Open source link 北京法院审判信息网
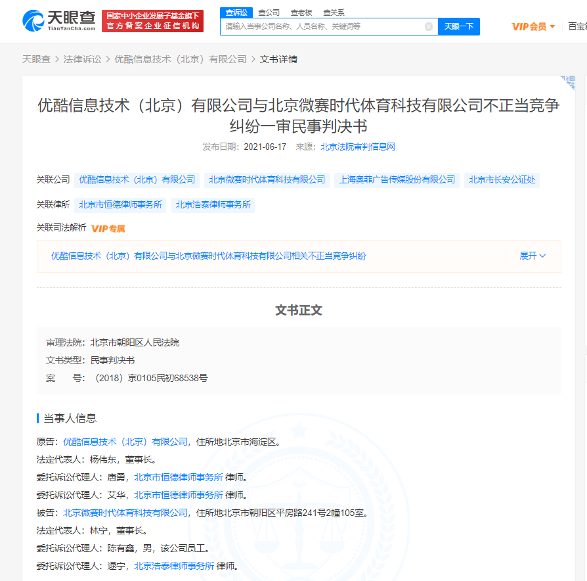Viewport: 587px width, 581px height. click(x=357, y=147)
